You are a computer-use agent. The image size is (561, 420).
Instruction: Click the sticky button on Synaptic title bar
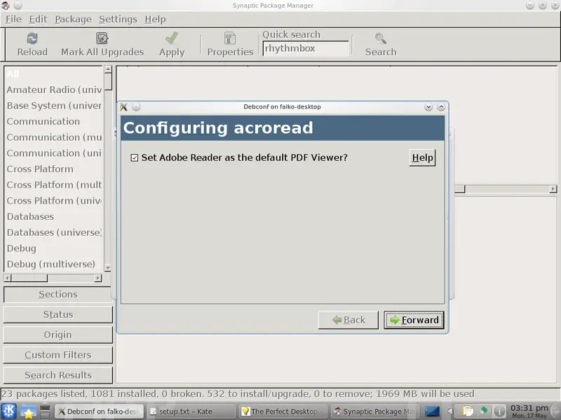point(18,6)
